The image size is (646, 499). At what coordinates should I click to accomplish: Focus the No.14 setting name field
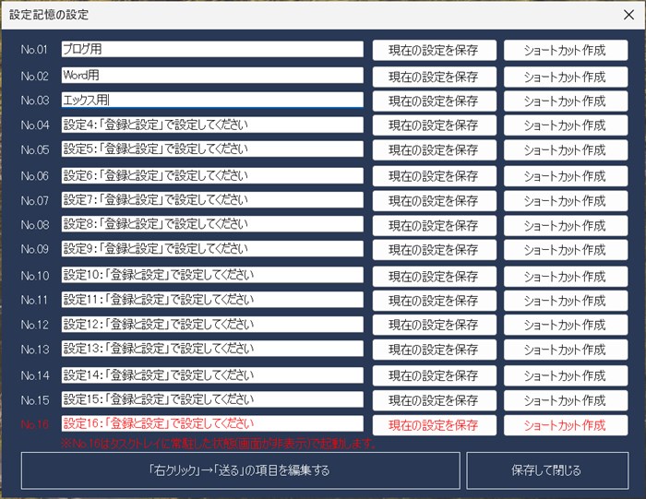pos(212,375)
